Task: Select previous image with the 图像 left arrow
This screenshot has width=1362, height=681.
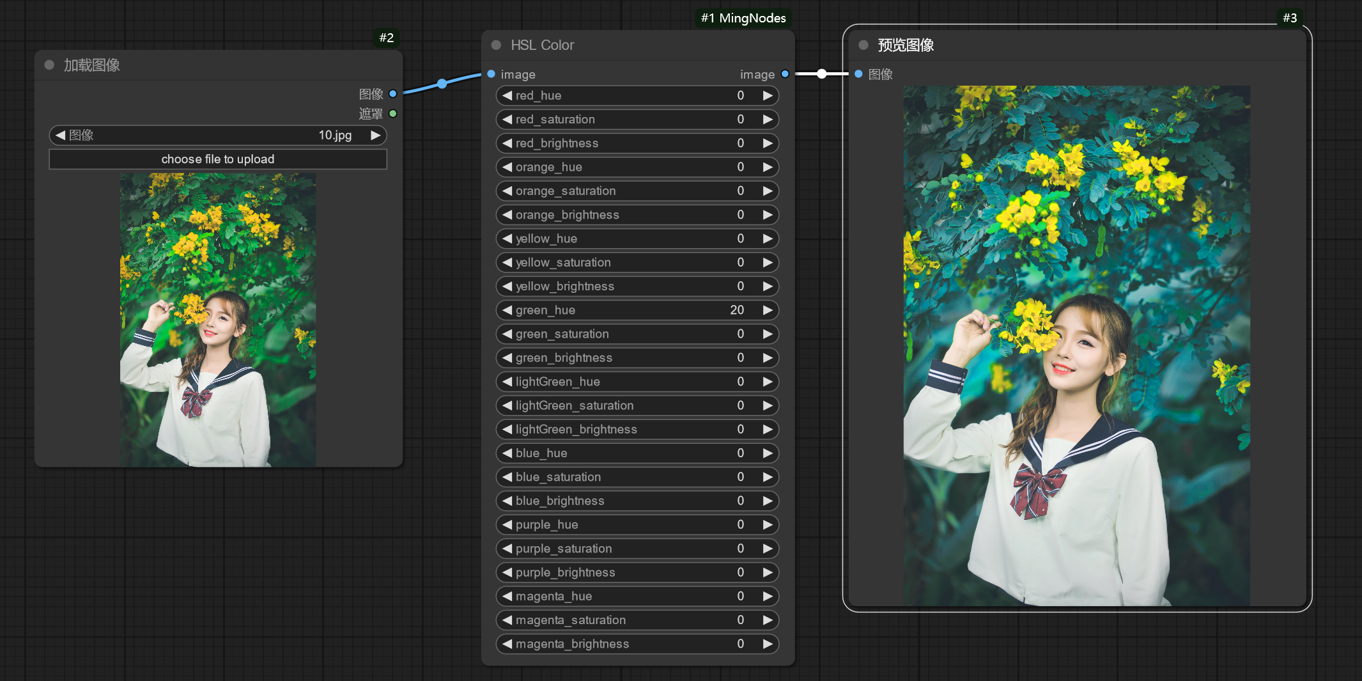Action: (61, 135)
